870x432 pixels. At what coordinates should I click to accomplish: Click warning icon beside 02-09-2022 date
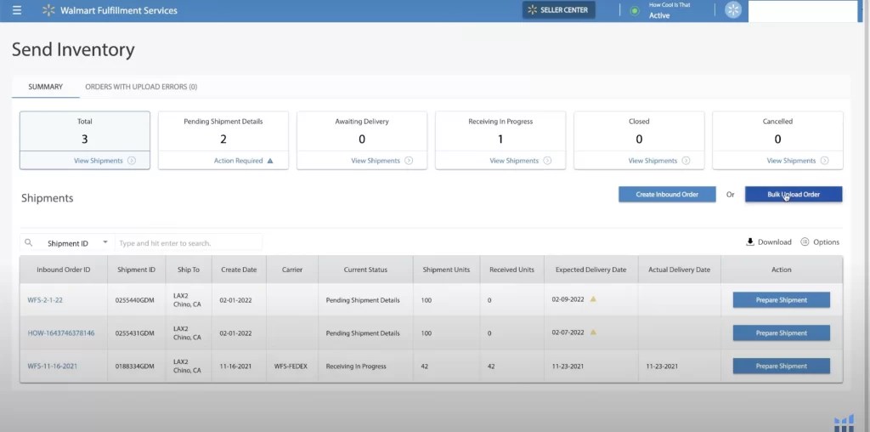pyautogui.click(x=592, y=298)
